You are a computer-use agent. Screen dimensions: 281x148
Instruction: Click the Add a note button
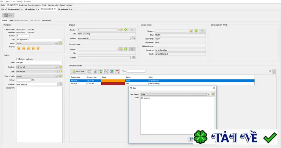[78, 71]
